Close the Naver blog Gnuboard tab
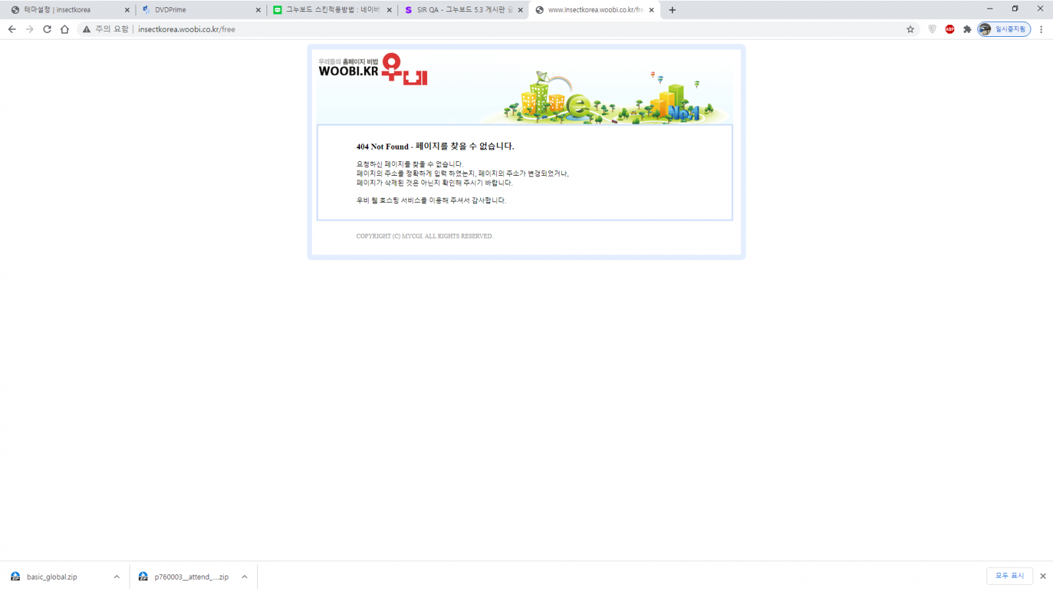1053x592 pixels. pos(389,10)
